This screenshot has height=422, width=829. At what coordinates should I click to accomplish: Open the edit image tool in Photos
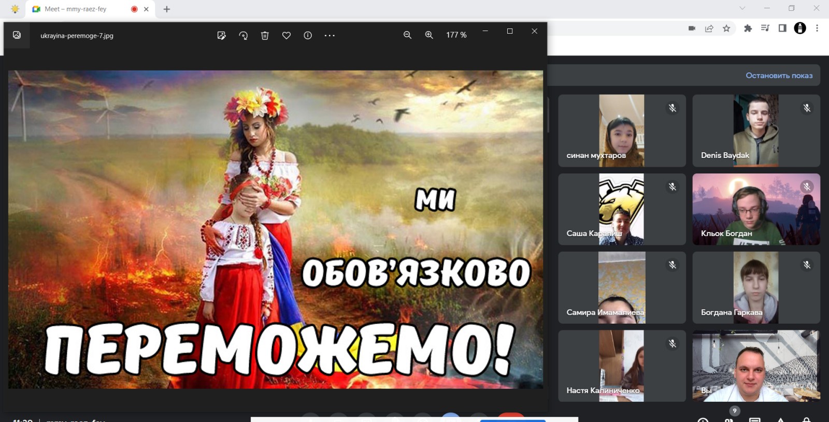tap(222, 35)
